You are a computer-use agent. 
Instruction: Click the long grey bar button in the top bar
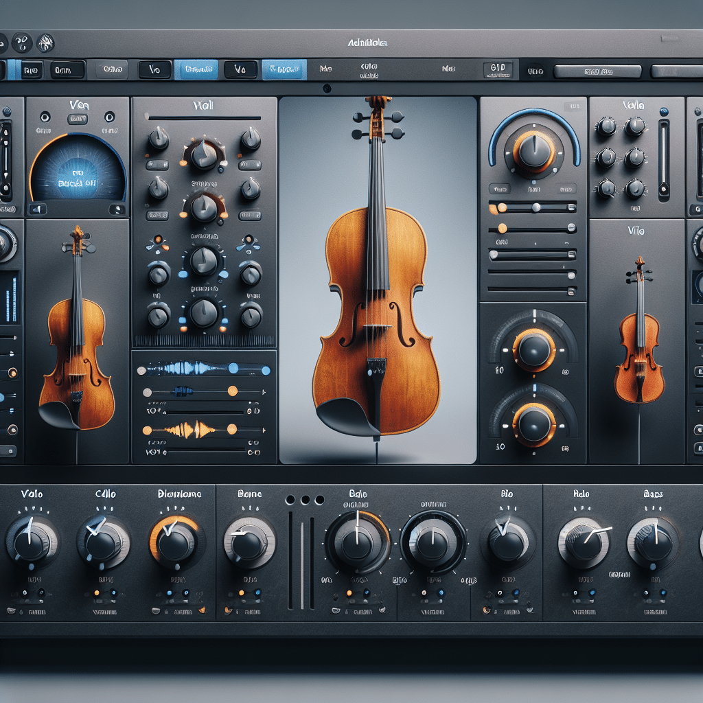click(598, 71)
